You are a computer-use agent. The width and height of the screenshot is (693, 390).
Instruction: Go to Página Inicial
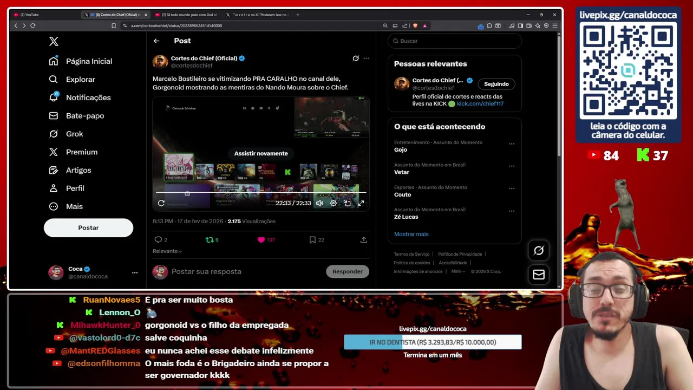80,61
